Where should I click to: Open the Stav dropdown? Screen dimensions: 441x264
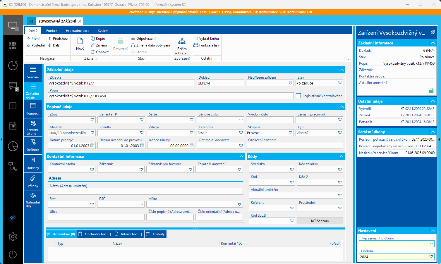pos(340,83)
